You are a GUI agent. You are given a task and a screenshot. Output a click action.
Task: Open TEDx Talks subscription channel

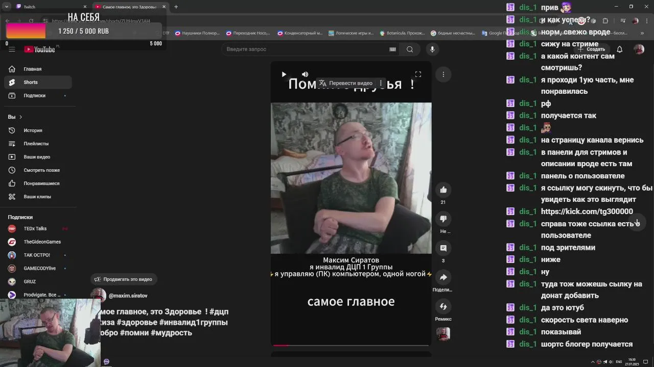tap(38, 228)
